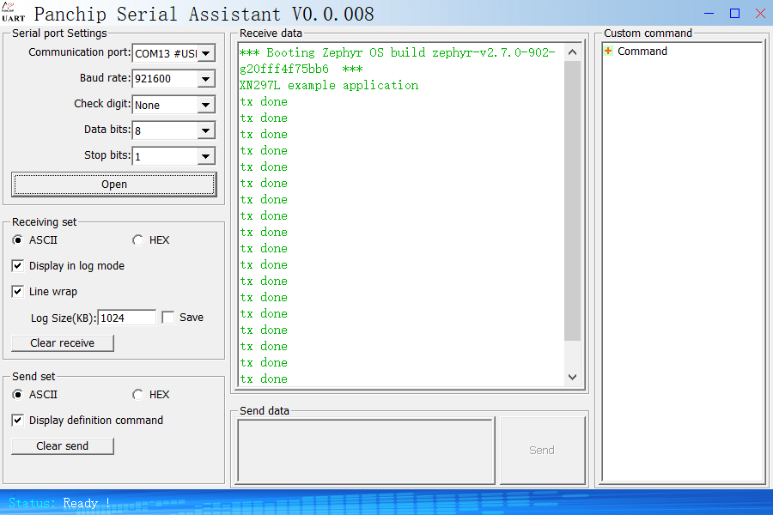Viewport: 773px width, 515px height.
Task: Click the Panchip UART app icon
Action: point(13,12)
